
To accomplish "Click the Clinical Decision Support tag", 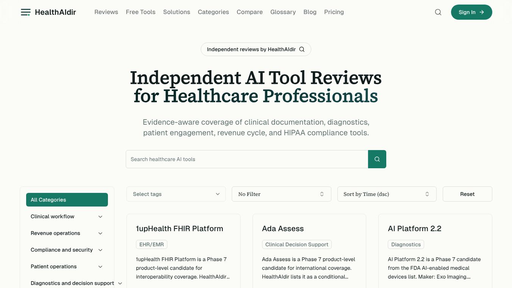I will [297, 244].
